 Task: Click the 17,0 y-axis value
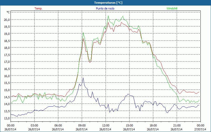click(7, 62)
